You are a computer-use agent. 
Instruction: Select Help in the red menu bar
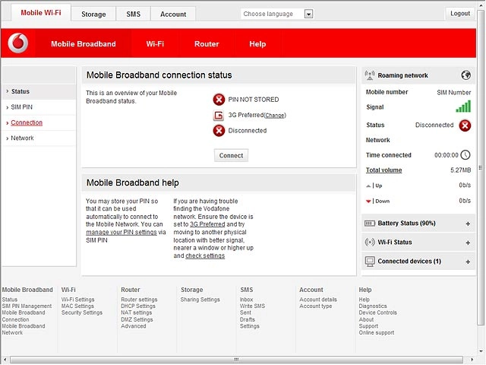point(257,44)
